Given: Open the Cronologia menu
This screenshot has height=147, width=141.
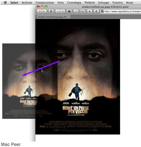Looking at the screenshot, I should tap(74, 3).
